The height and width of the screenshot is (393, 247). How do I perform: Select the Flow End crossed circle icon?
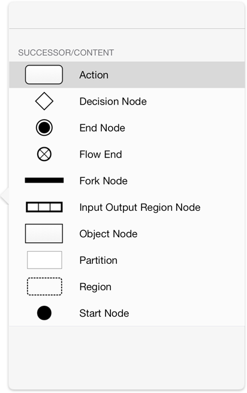point(44,154)
